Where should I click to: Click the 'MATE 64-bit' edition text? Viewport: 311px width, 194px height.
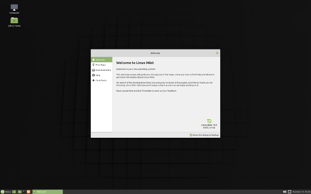pos(209,128)
